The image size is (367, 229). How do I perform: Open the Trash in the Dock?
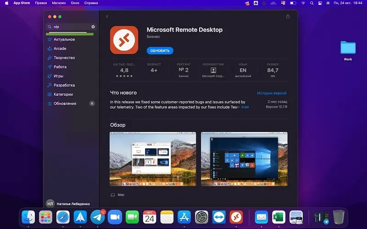[x=339, y=217]
